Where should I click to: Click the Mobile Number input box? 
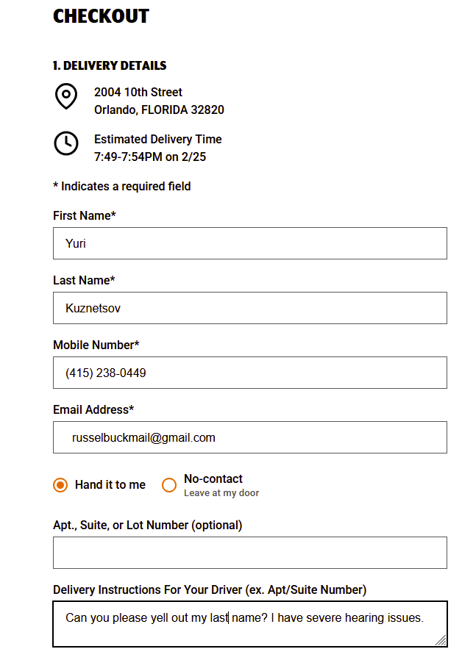pos(249,373)
